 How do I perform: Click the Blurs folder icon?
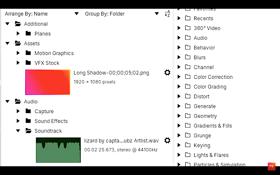click(x=188, y=57)
